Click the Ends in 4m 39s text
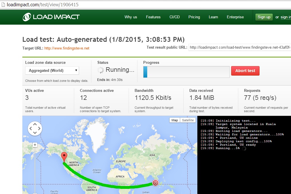 (x=110, y=80)
